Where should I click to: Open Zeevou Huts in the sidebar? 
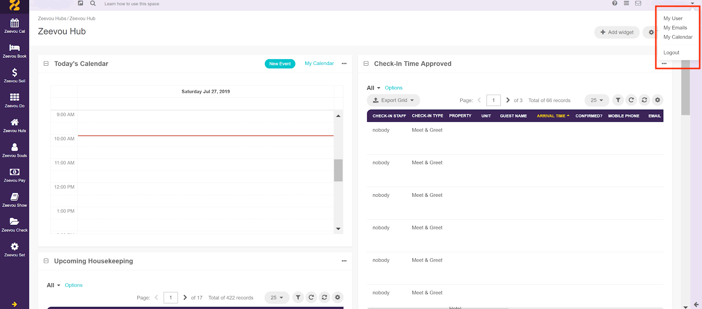(x=14, y=125)
